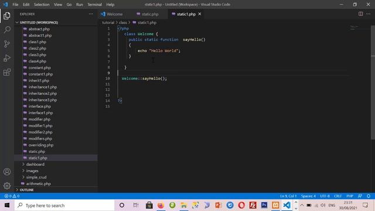Open Photoshop from the taskbar

tap(264, 205)
